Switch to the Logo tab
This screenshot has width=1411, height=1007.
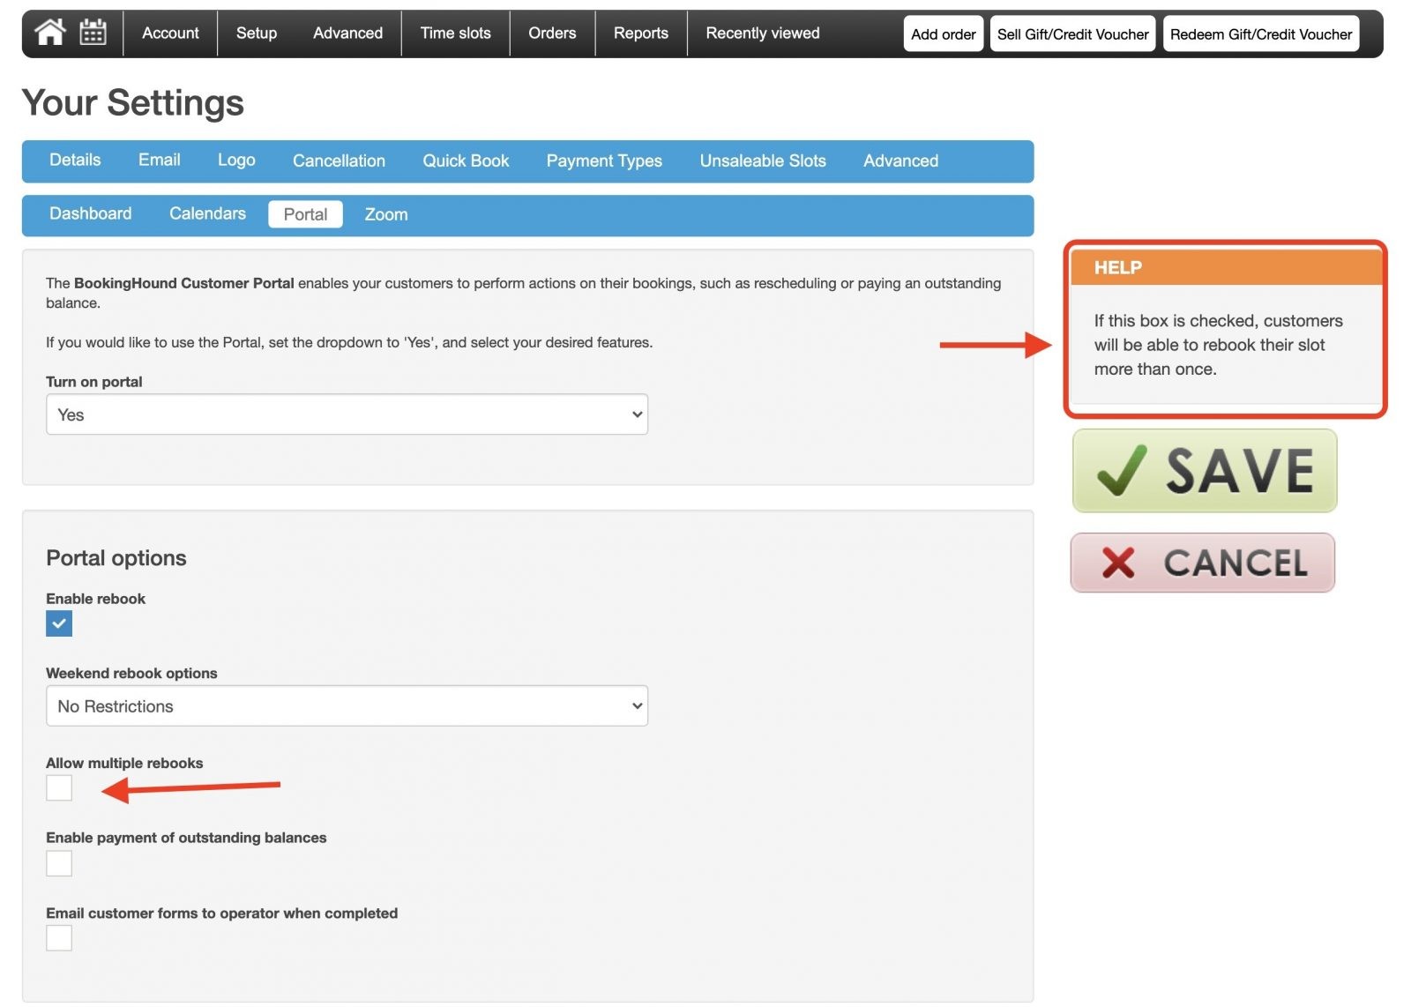coord(236,160)
